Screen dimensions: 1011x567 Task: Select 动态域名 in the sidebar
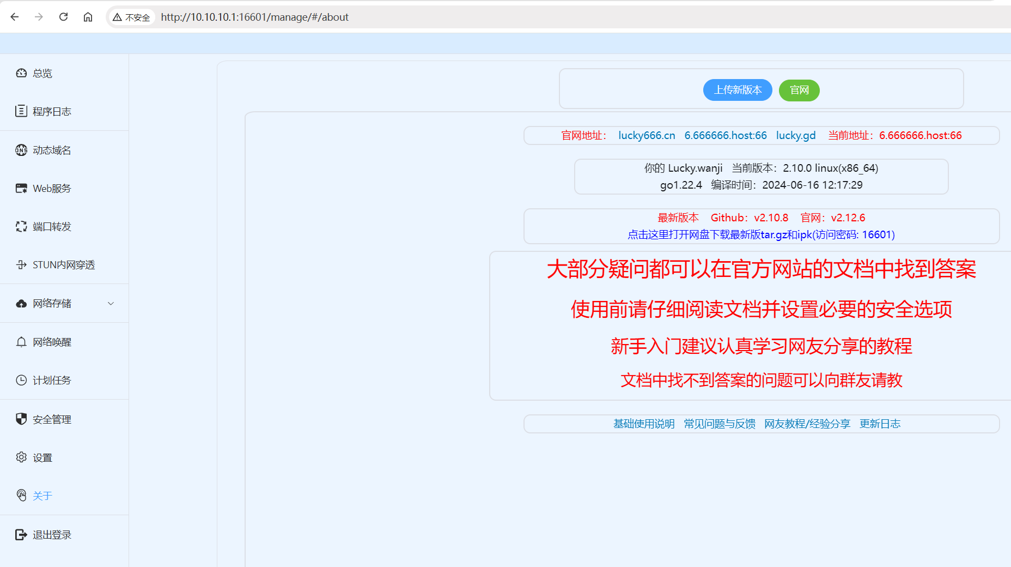click(64, 150)
